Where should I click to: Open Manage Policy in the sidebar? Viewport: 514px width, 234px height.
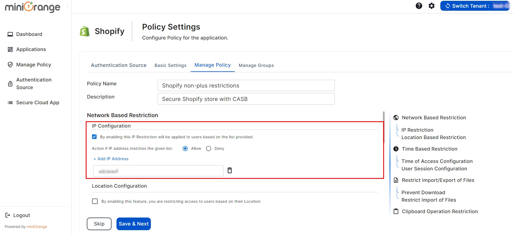pyautogui.click(x=34, y=65)
